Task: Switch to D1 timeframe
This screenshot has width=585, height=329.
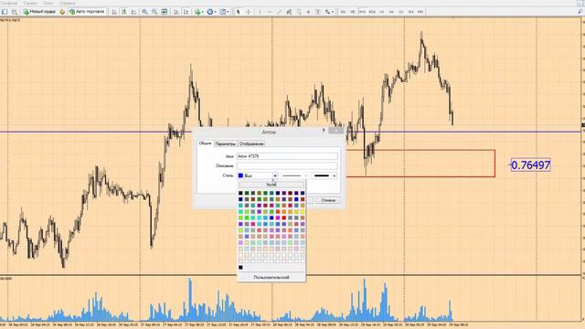Action: point(401,12)
